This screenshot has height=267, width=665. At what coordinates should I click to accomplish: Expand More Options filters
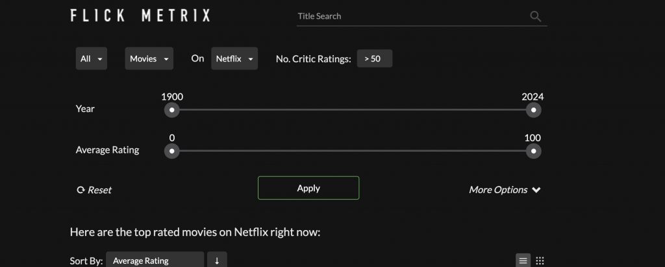click(x=505, y=190)
